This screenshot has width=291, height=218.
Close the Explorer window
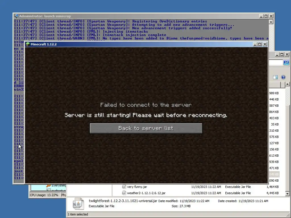(x=287, y=54)
